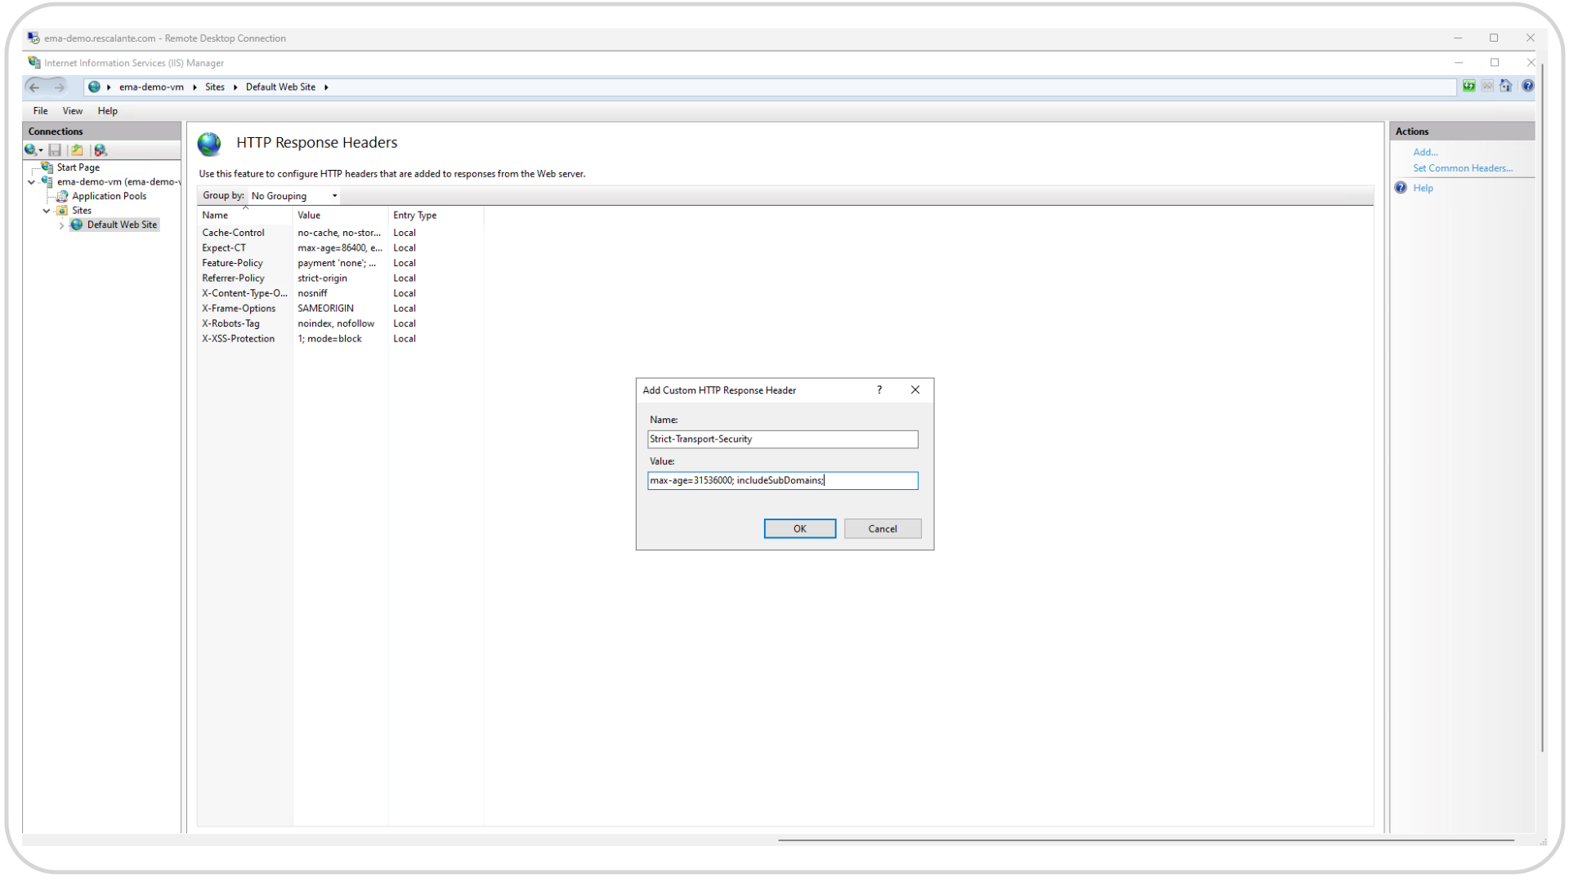The height and width of the screenshot is (882, 1569).
Task: Select the X-Frame-Options header row
Action: [340, 309]
